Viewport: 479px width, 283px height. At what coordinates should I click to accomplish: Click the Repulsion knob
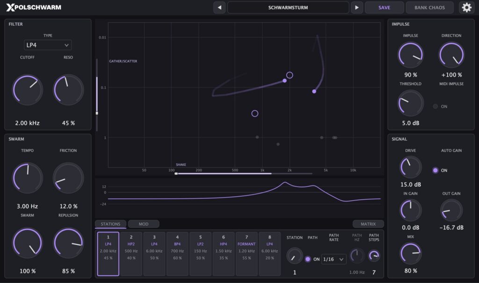(68, 243)
